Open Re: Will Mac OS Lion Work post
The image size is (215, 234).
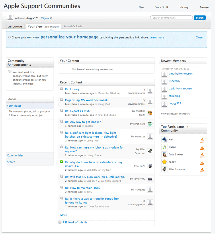95,177
